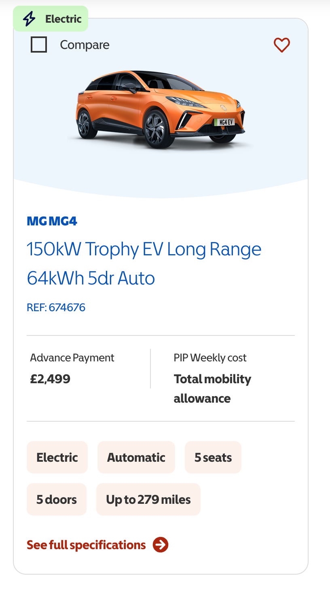Click the orange MG4 car image

(161, 110)
